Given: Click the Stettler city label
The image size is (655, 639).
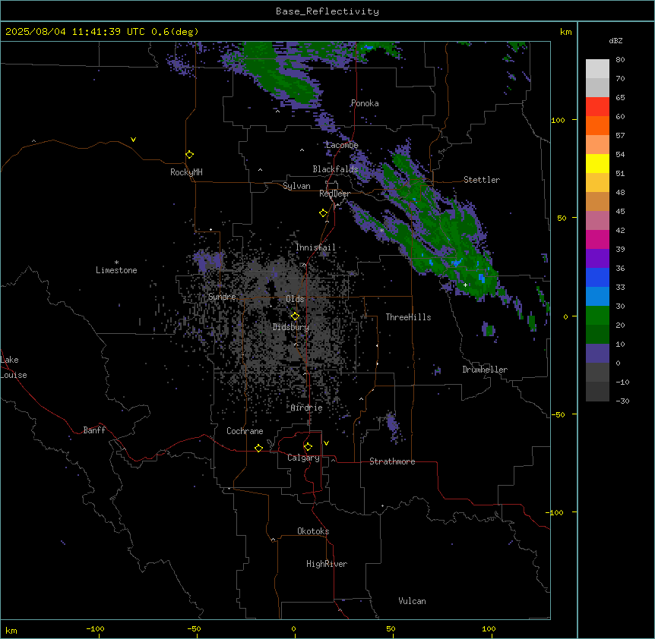Looking at the screenshot, I should pyautogui.click(x=482, y=180).
